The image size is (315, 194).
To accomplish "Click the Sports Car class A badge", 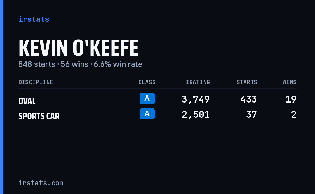I will tap(147, 114).
